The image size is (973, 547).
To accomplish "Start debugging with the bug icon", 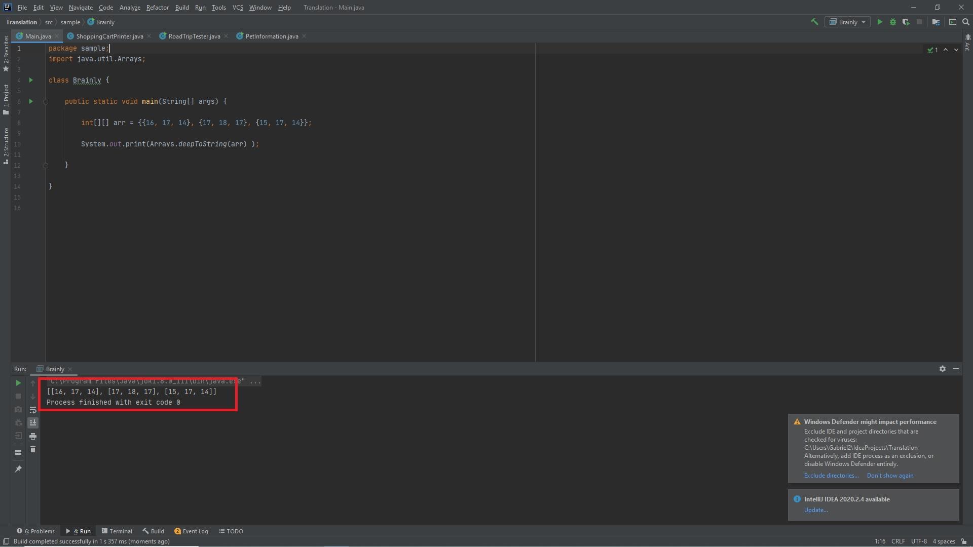I will [x=893, y=22].
